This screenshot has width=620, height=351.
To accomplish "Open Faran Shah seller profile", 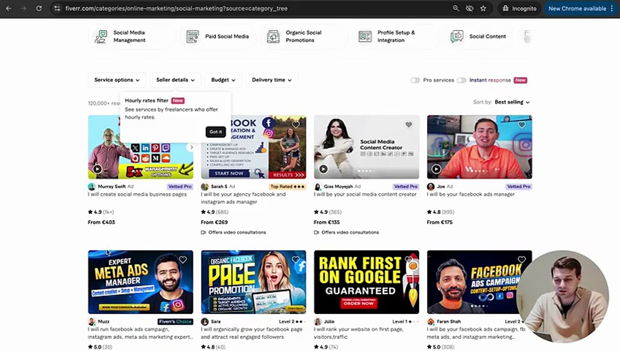I will coord(448,322).
